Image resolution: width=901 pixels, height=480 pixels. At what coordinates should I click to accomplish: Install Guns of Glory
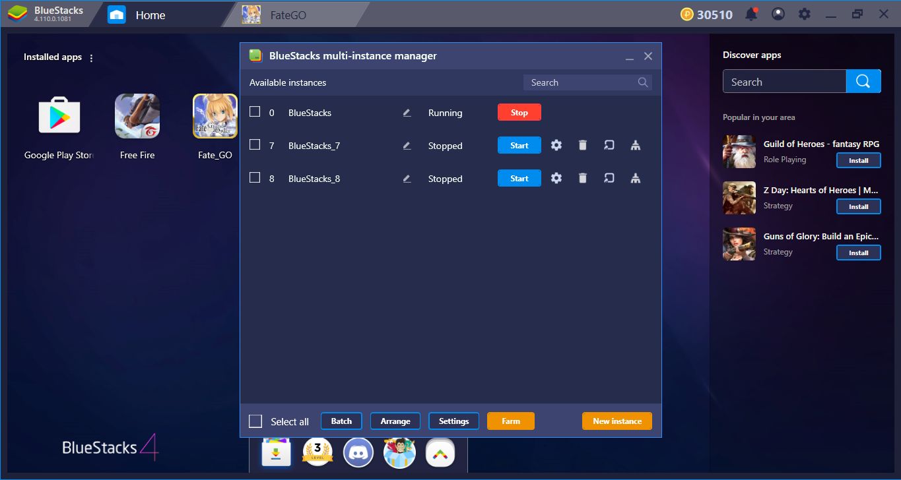[x=859, y=253]
